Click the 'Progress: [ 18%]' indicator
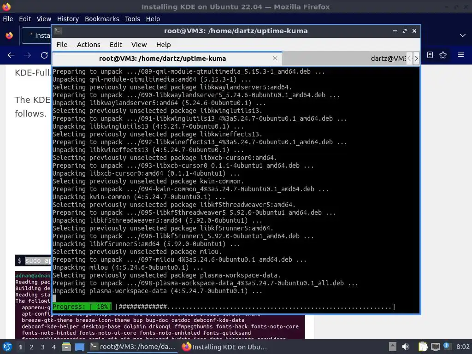This screenshot has height=354, width=472. point(82,307)
